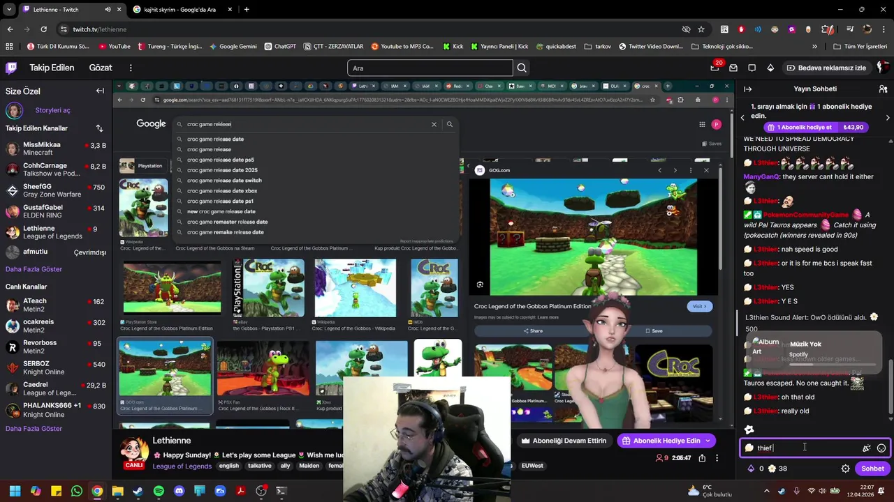Click the search magnifier button
This screenshot has height=502, width=894.
[x=521, y=68]
